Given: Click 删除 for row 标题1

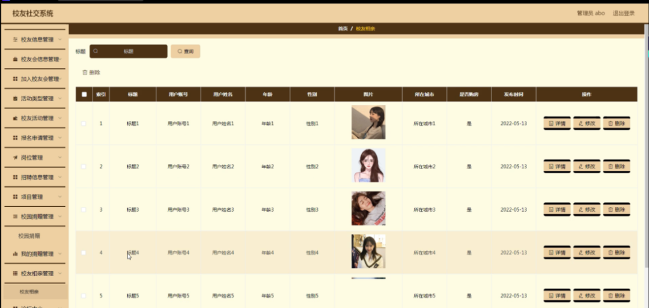Looking at the screenshot, I should tap(617, 123).
